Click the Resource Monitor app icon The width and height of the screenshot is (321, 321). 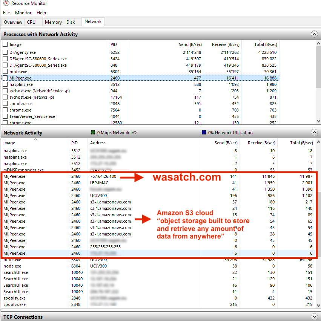(x=6, y=3)
